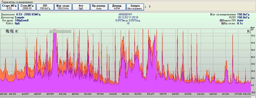Click the 576.277 frequency axis label
The image size is (256, 98).
(x=150, y=94)
